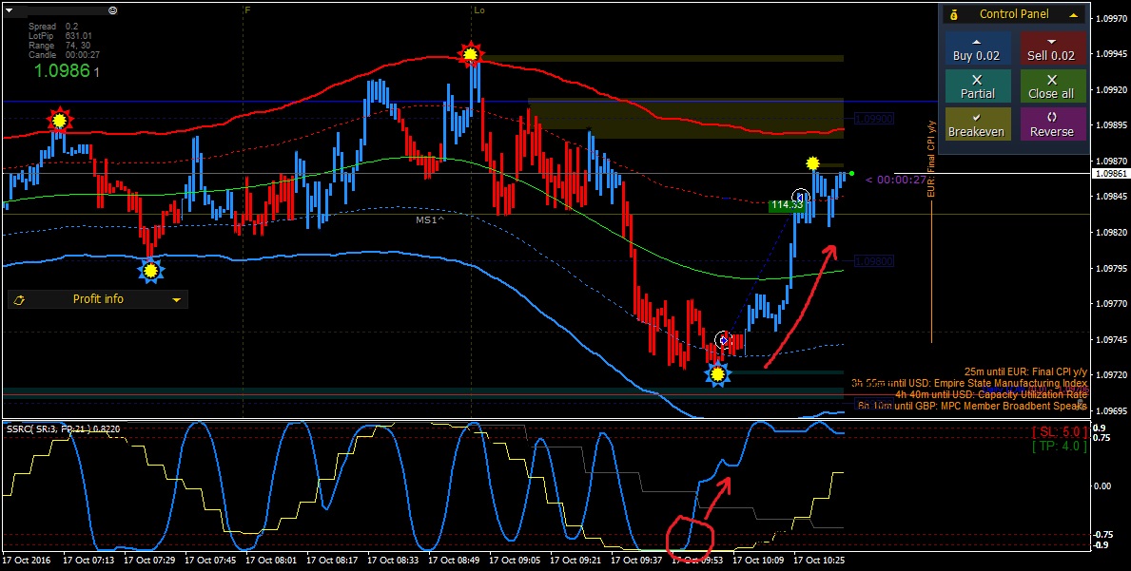
Task: Click the GBP MPC Member Broadbent Speaks news line
Action: (971, 406)
